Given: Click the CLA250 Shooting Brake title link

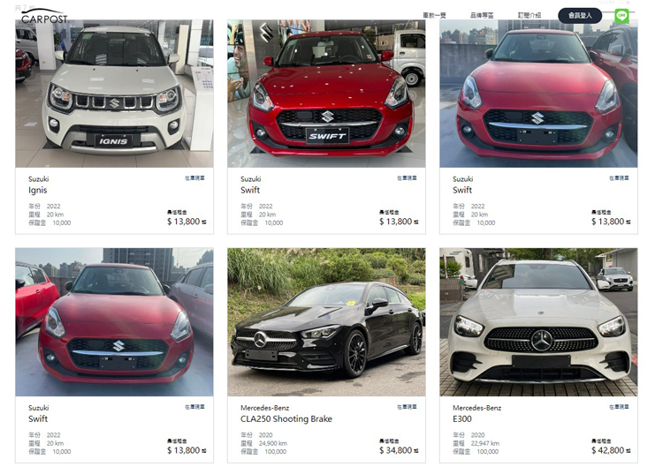Looking at the screenshot, I should coord(286,418).
